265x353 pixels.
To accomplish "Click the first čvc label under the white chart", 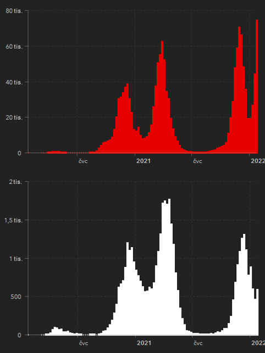I will click(84, 343).
